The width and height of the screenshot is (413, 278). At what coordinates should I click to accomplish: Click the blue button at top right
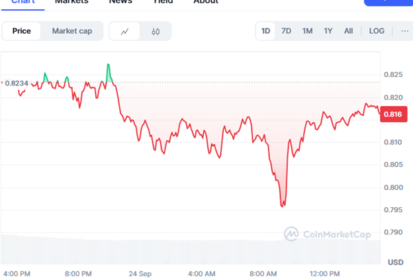(388, 2)
